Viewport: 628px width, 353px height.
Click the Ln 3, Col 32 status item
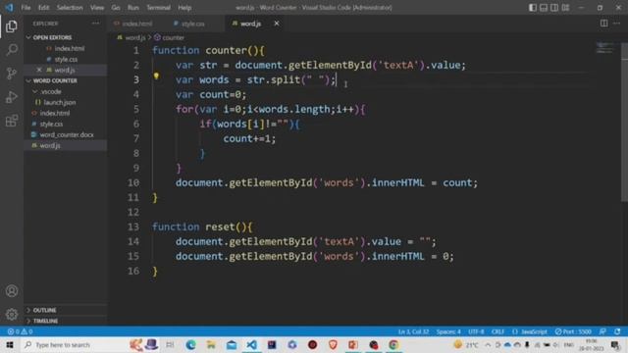tap(413, 331)
